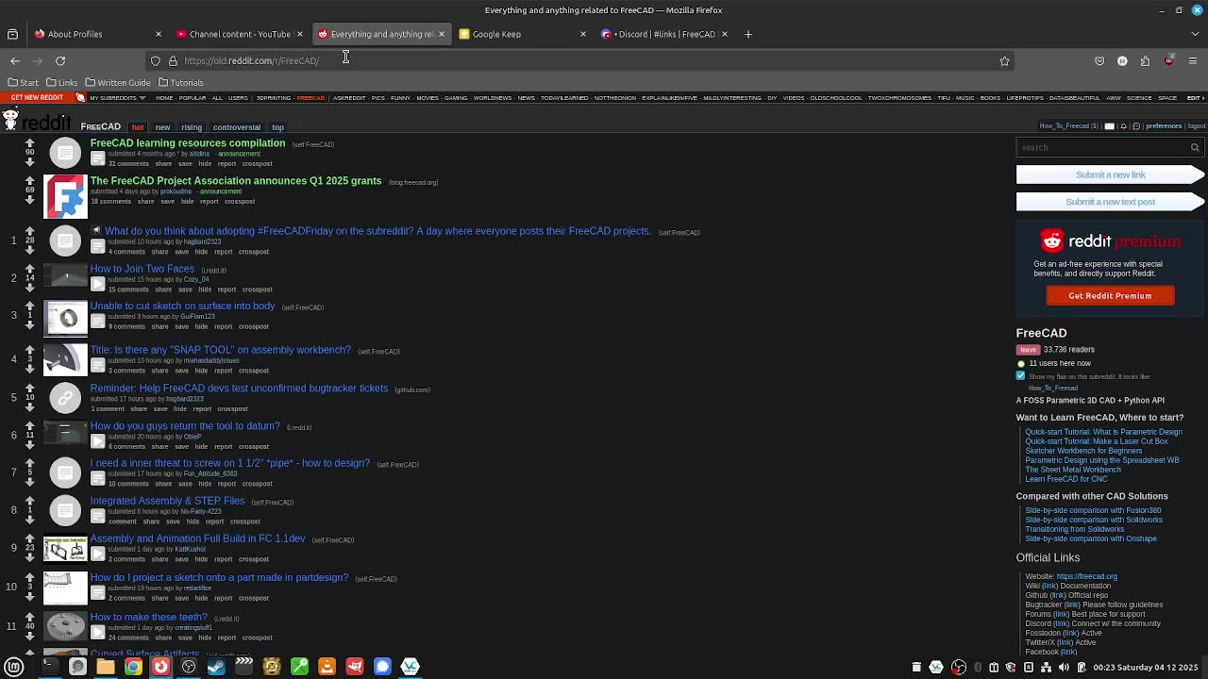Switch to the 'Channel content - YouTube' tab
This screenshot has height=679, width=1208.
[x=240, y=34]
